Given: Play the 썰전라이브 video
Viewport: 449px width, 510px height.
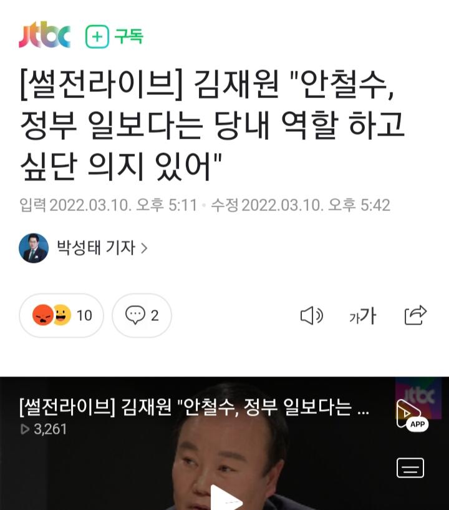Looking at the screenshot, I should pyautogui.click(x=226, y=498).
